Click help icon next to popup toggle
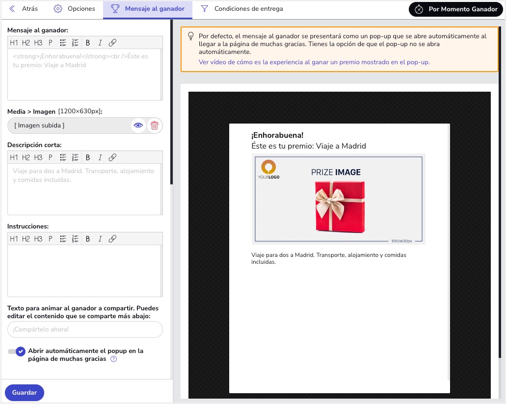 point(114,359)
